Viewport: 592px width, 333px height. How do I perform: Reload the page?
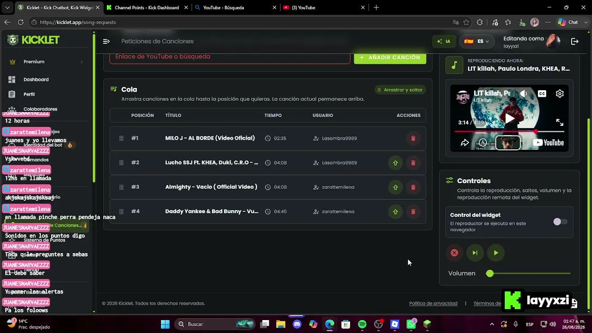(21, 22)
